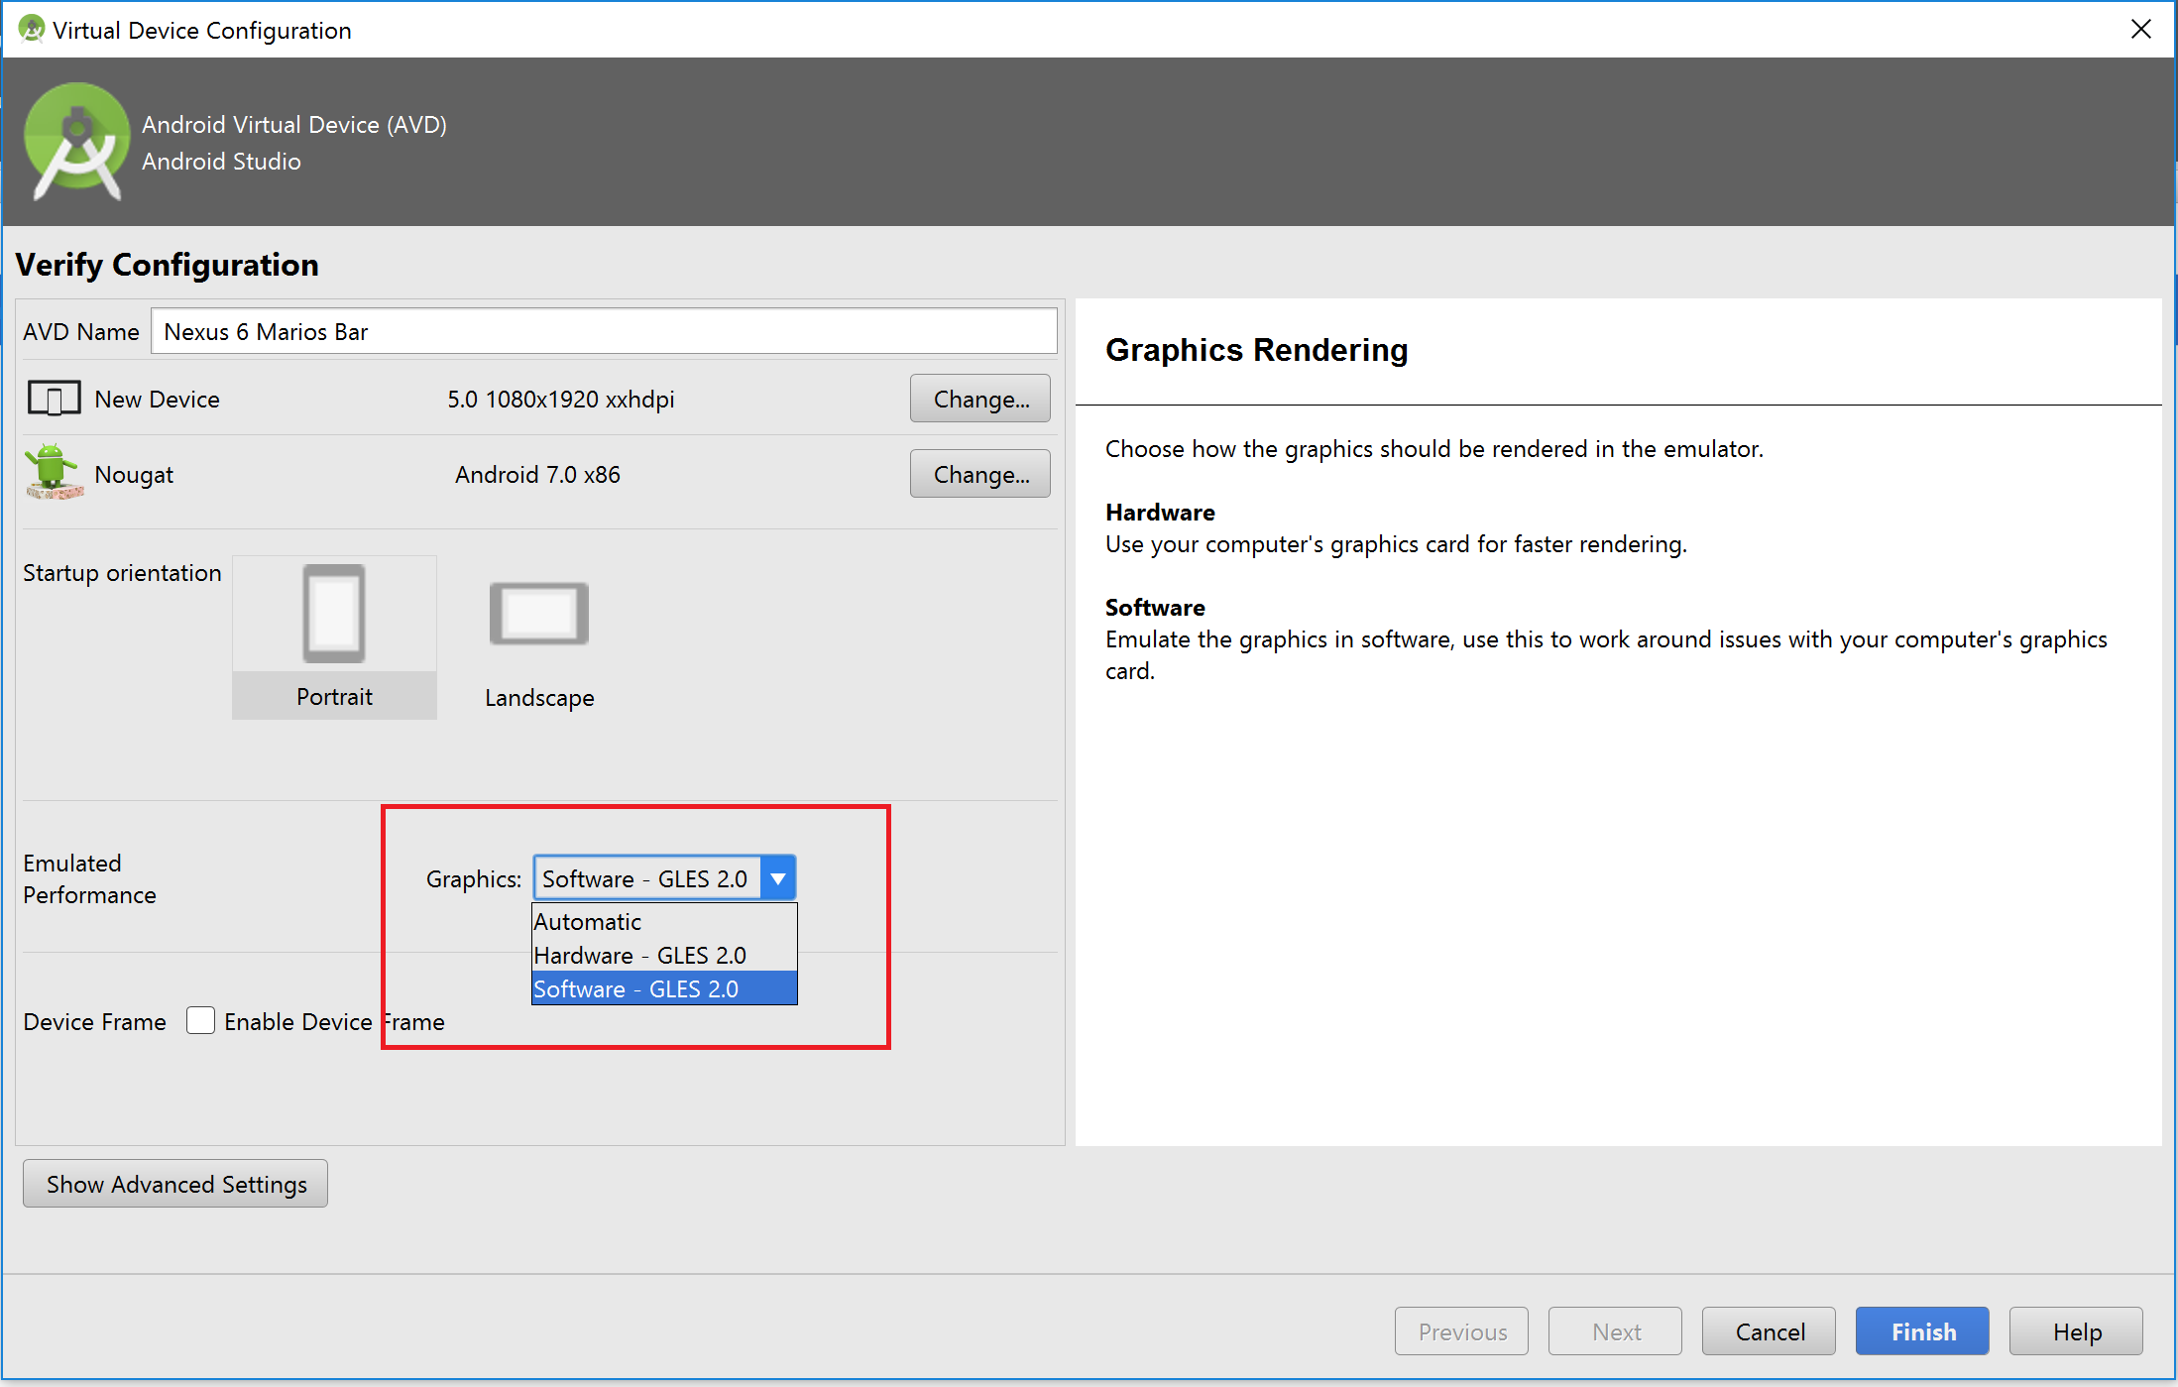Viewport: 2178px width, 1387px height.
Task: Click Show Advanced Settings button
Action: point(175,1184)
